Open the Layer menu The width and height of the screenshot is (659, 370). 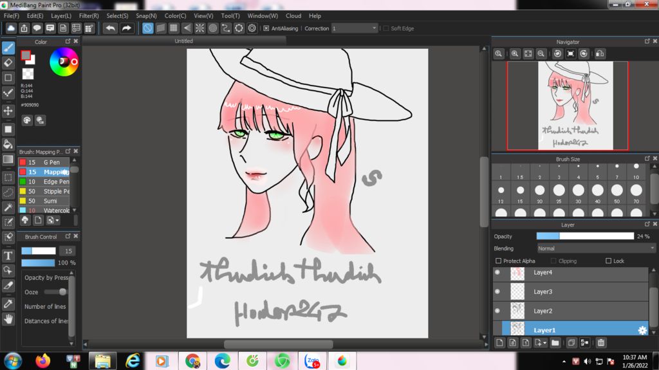click(61, 15)
